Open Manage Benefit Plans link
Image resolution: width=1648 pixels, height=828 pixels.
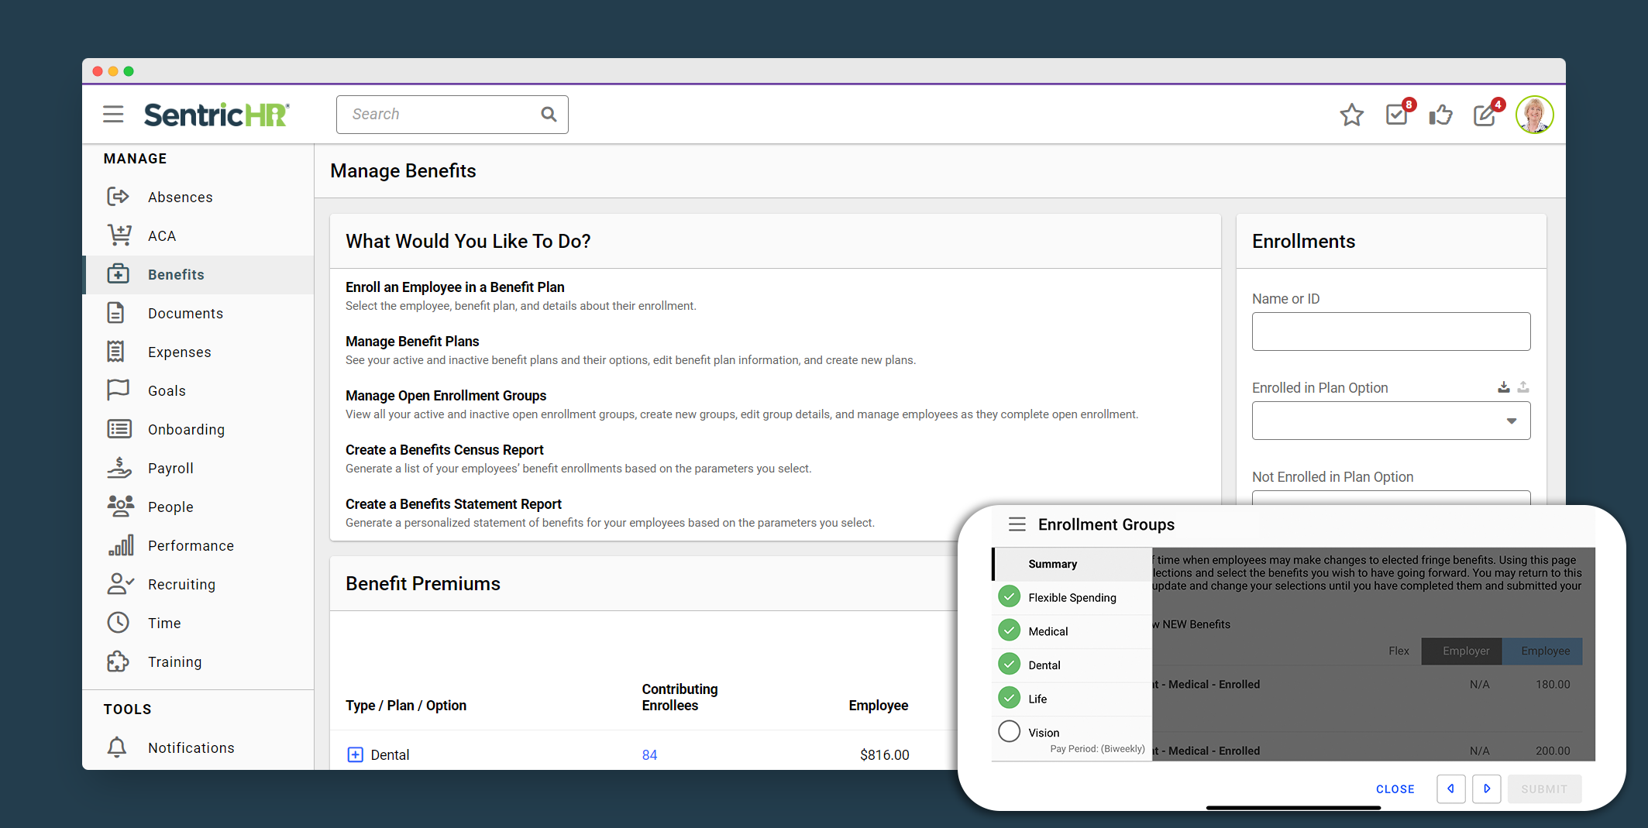(412, 342)
